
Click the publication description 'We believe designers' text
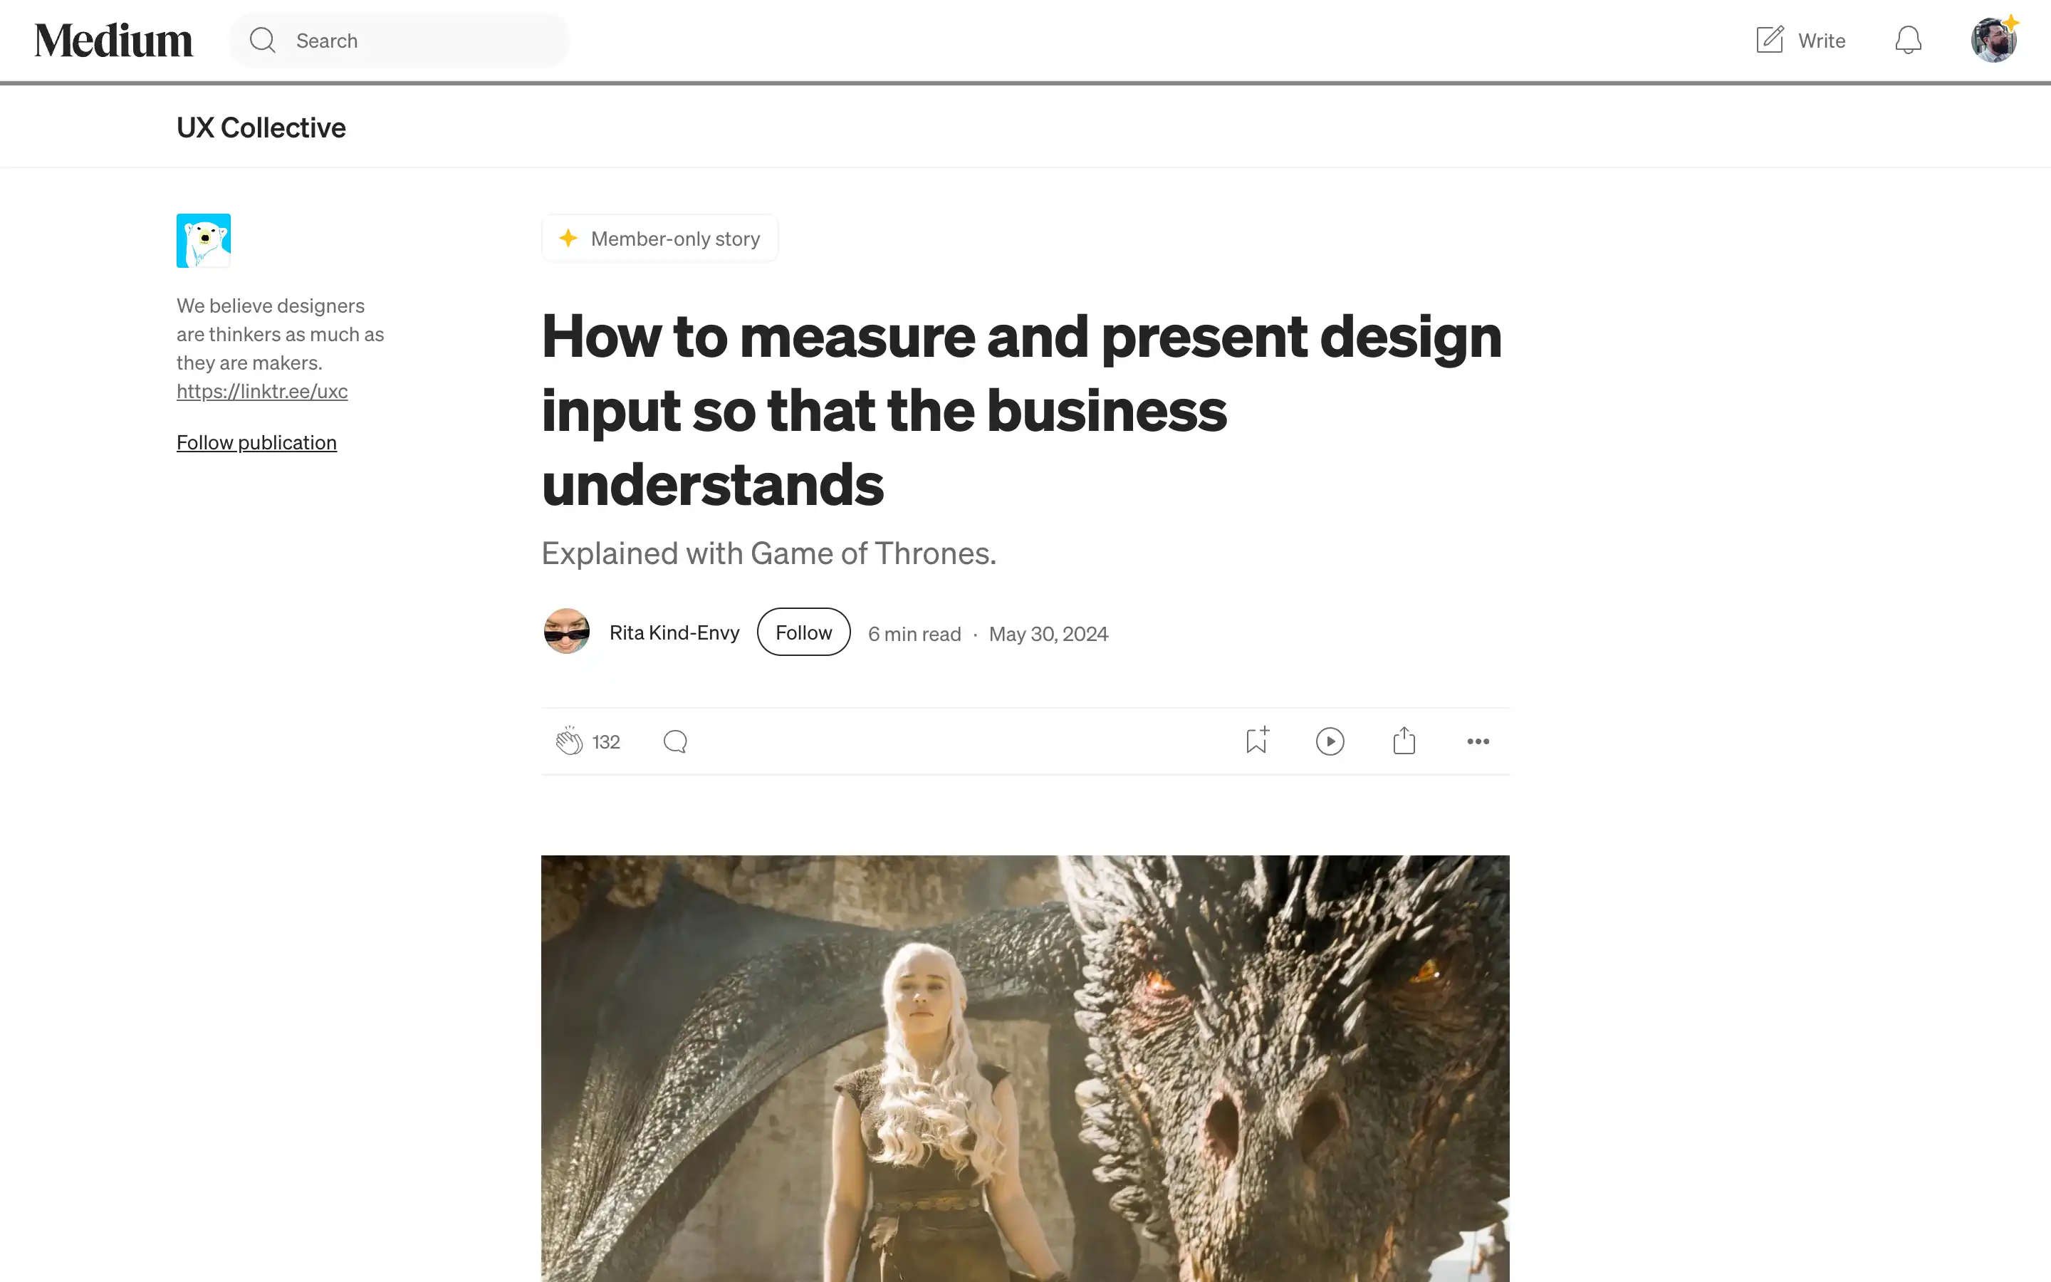click(271, 306)
